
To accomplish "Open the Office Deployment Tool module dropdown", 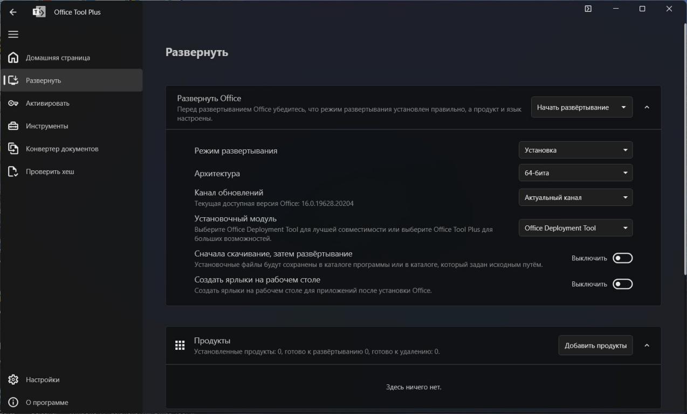I will (575, 228).
